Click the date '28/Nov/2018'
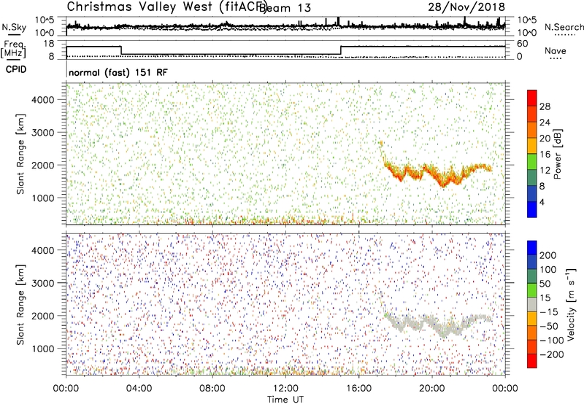The image size is (584, 404). 466,7
